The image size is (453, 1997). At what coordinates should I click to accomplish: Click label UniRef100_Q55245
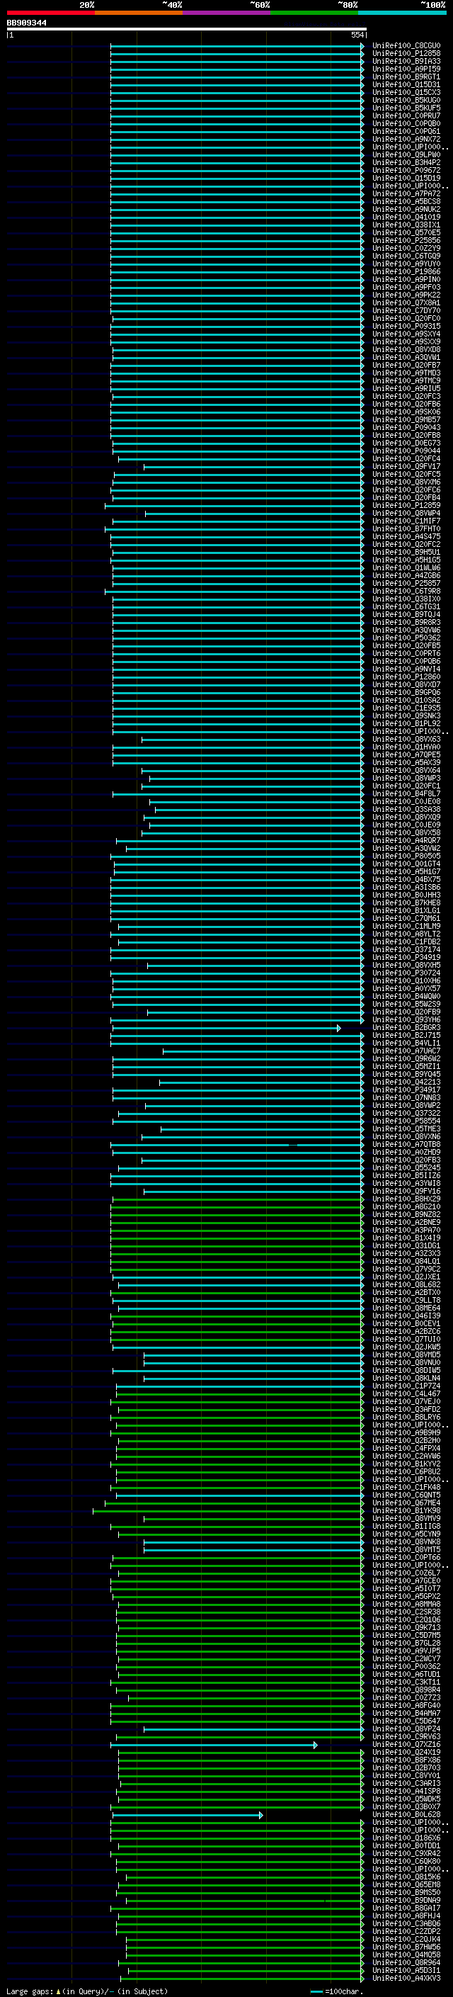coord(406,1167)
